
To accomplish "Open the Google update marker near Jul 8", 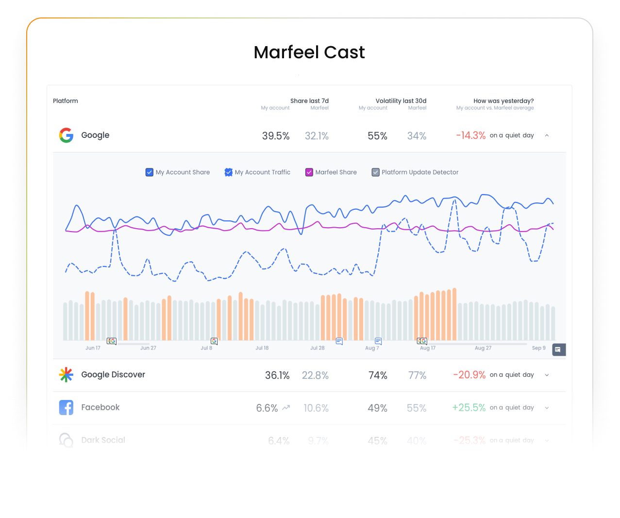I will 213,341.
